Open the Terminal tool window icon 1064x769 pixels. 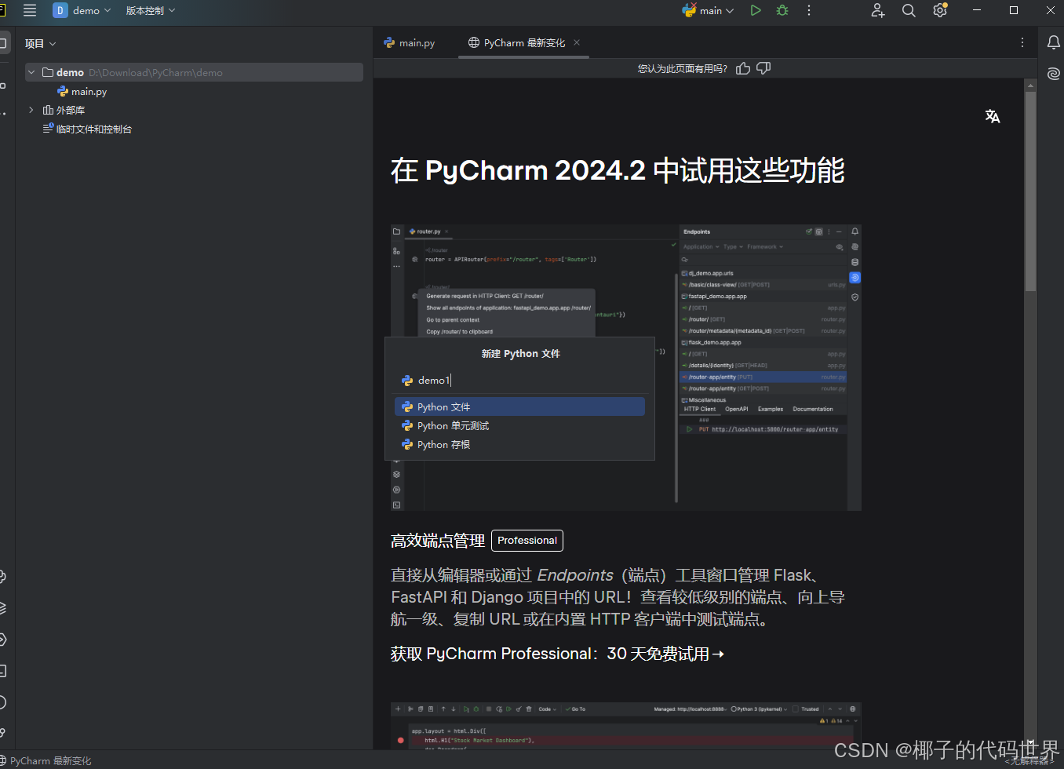[2, 671]
